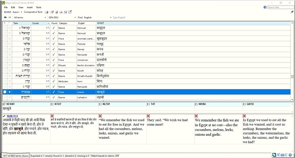Click the खरबूजे rendering text field
The image size is (295, 158).
click(x=26, y=108)
